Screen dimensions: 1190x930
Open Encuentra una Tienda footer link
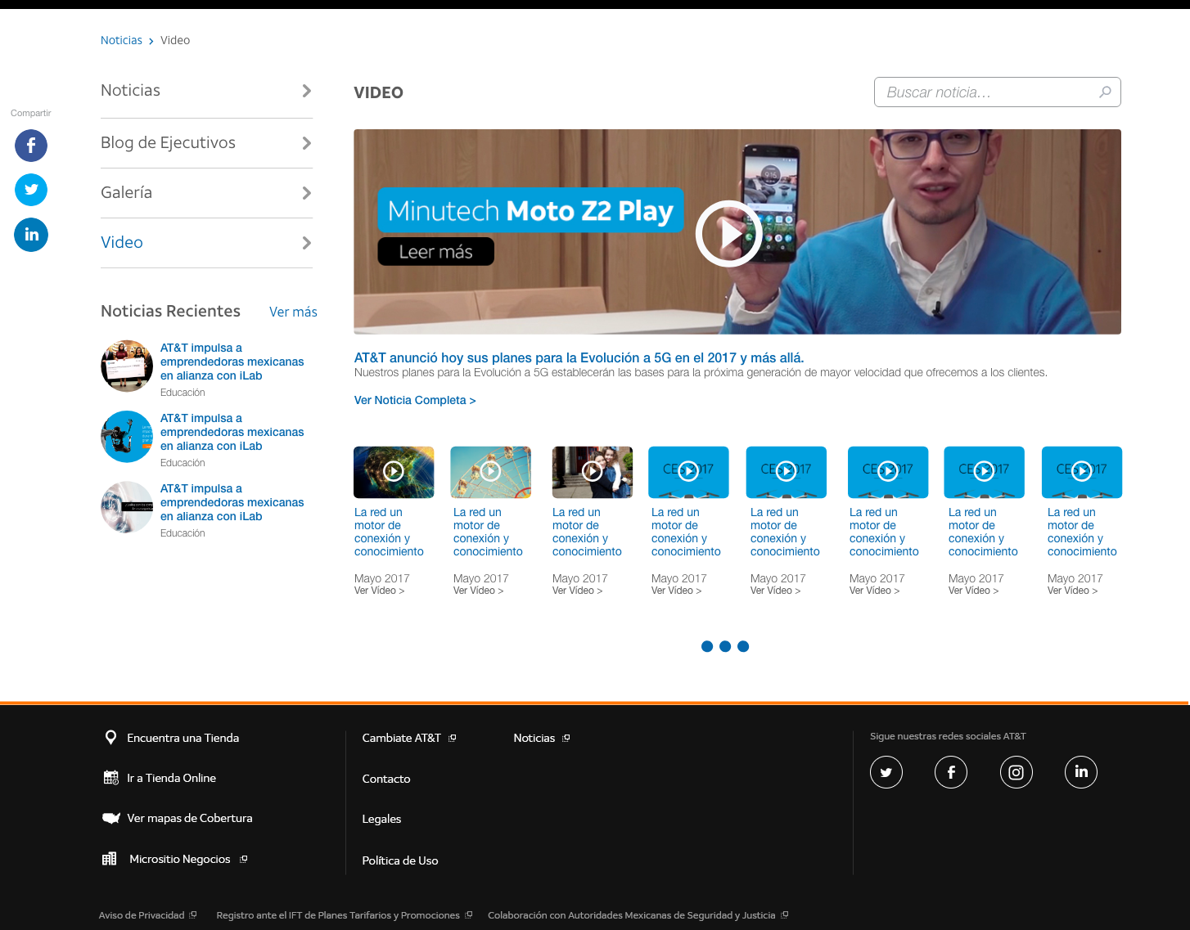click(x=183, y=738)
